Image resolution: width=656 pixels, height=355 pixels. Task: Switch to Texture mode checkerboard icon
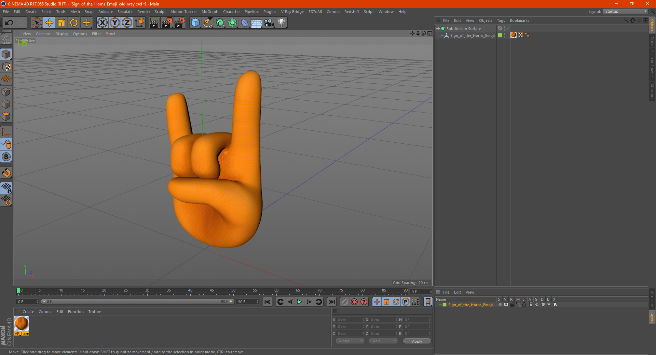point(6,67)
